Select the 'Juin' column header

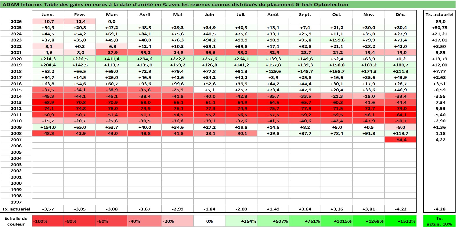click(x=209, y=14)
